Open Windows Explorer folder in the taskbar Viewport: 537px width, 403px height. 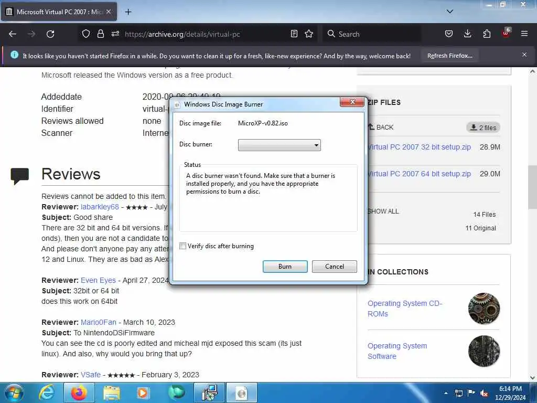tap(111, 393)
